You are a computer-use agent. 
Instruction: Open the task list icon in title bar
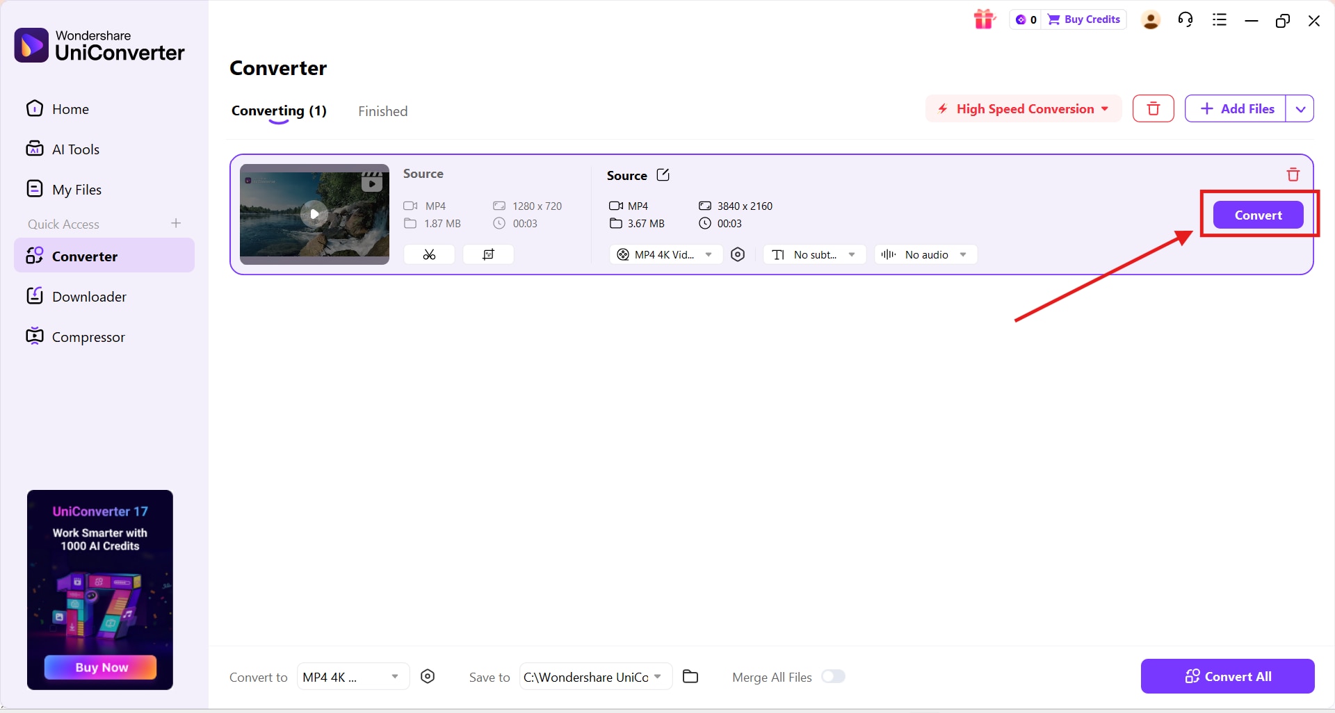coord(1219,19)
